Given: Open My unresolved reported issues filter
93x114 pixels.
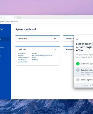Looking at the screenshot, I should (x=42, y=56).
